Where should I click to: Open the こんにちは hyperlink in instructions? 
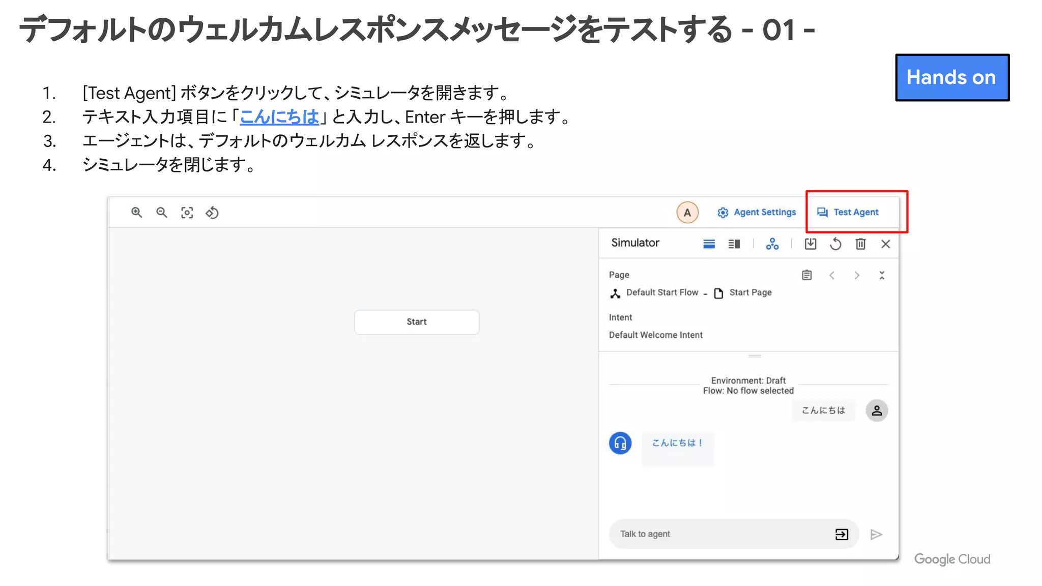[x=279, y=117]
